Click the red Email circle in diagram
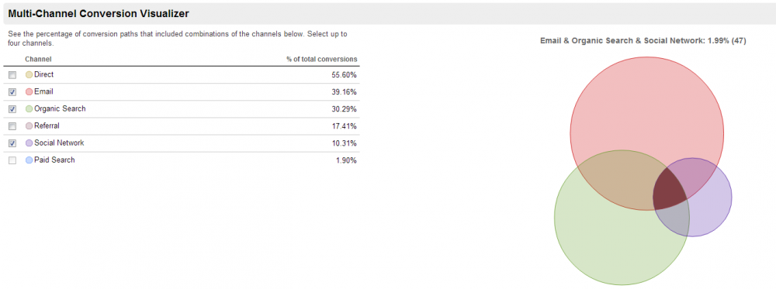776x289 pixels. pos(647,108)
